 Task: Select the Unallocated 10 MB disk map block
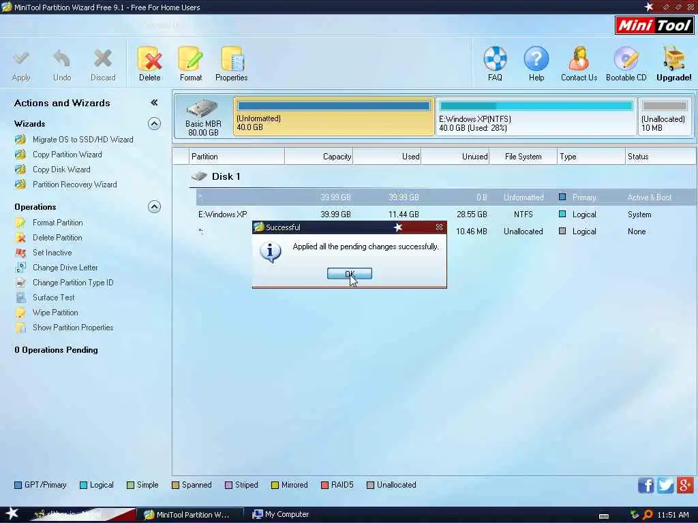click(x=665, y=116)
